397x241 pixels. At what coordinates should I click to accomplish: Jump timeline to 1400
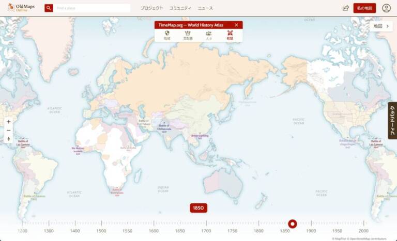(75, 231)
